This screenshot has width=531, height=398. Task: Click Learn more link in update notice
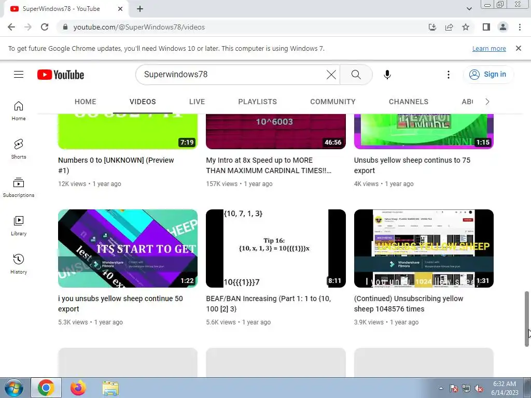pyautogui.click(x=489, y=48)
